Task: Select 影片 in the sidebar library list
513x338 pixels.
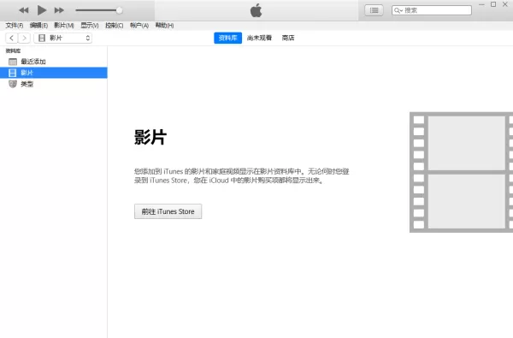Action: [54, 73]
